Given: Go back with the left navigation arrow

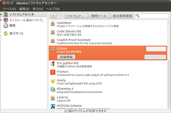Looking at the screenshot, I should tap(53, 16).
